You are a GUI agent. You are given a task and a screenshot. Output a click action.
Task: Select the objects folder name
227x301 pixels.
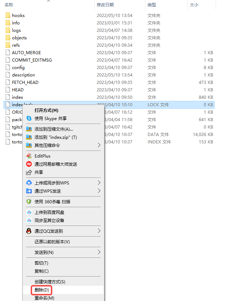19,38
